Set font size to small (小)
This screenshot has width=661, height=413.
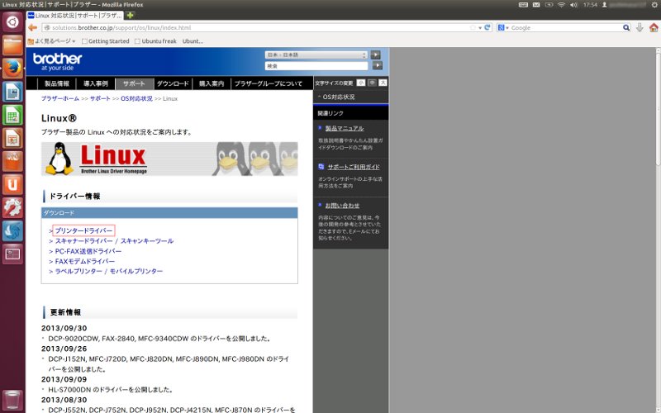[x=361, y=83]
